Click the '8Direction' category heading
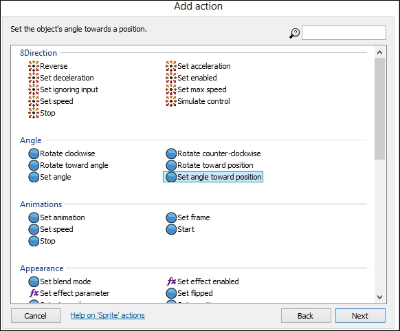 point(38,53)
